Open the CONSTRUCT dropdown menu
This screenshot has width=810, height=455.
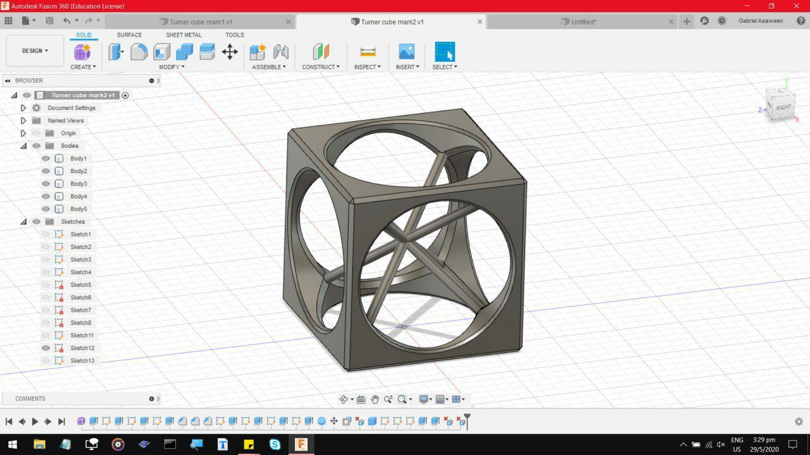321,67
